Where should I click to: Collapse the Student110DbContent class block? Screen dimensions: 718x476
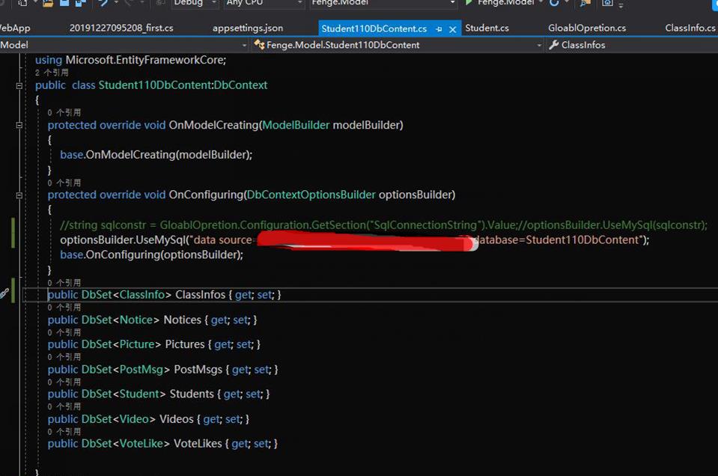pos(19,85)
